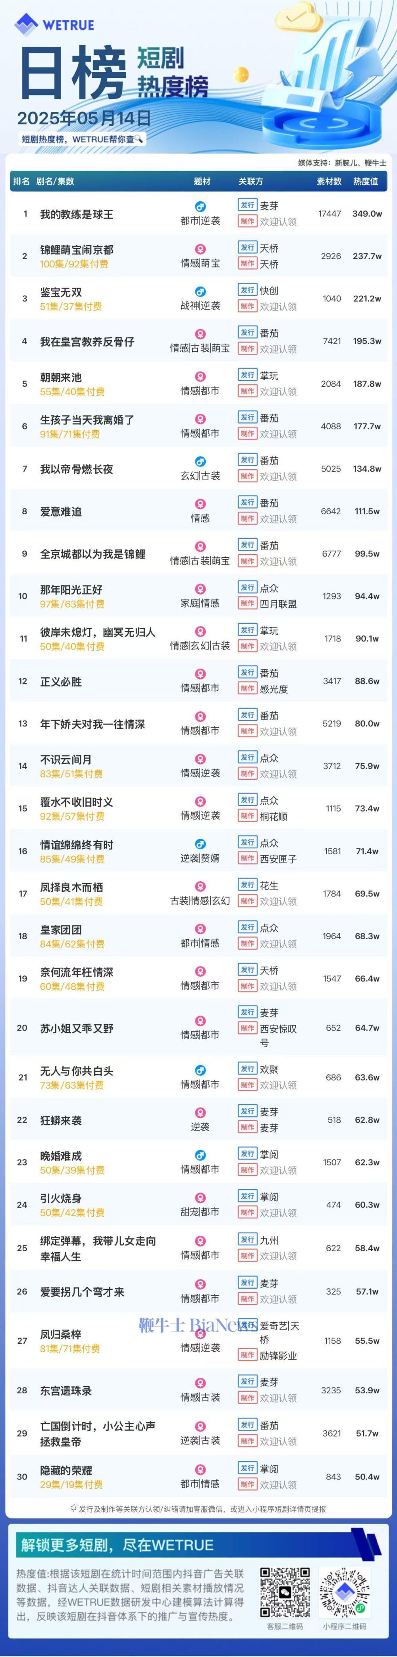This screenshot has height=1657, width=397.
Task: Click the 发行 tag for 鉴宝无双
Action: pos(247,290)
